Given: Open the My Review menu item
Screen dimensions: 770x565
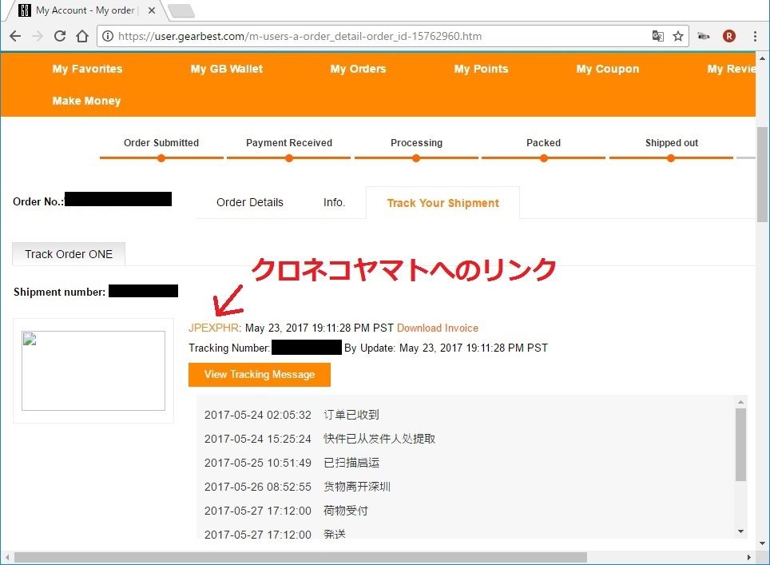Looking at the screenshot, I should [x=731, y=69].
